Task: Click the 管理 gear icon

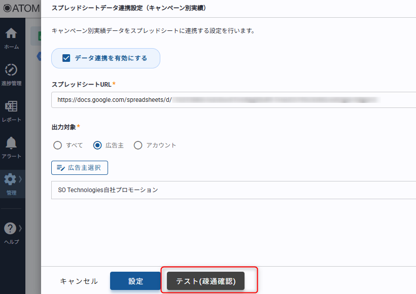Action: tap(10, 179)
